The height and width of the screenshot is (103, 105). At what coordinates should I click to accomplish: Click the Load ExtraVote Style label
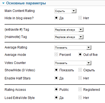tap(20, 98)
